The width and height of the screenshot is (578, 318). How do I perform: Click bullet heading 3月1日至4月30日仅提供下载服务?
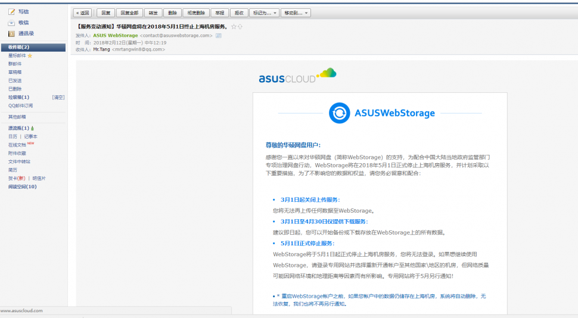[324, 222]
